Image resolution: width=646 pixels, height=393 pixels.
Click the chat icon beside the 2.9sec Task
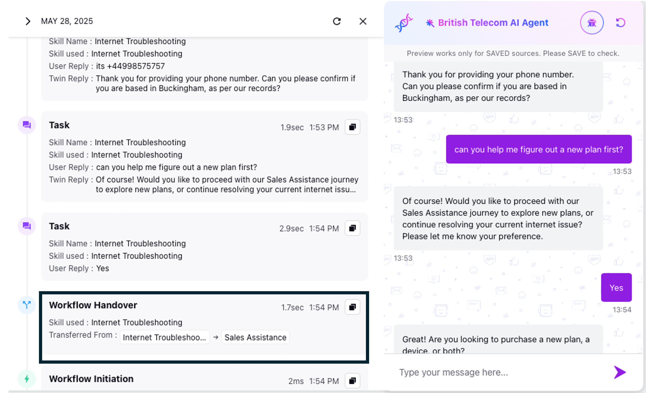(x=27, y=226)
